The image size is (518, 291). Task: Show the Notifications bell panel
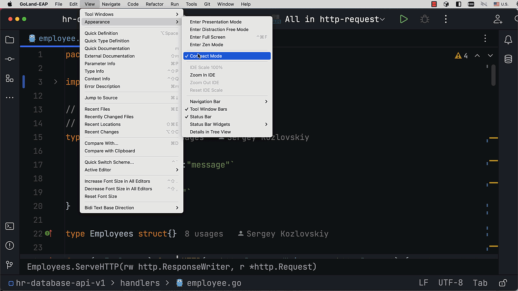coord(508,40)
